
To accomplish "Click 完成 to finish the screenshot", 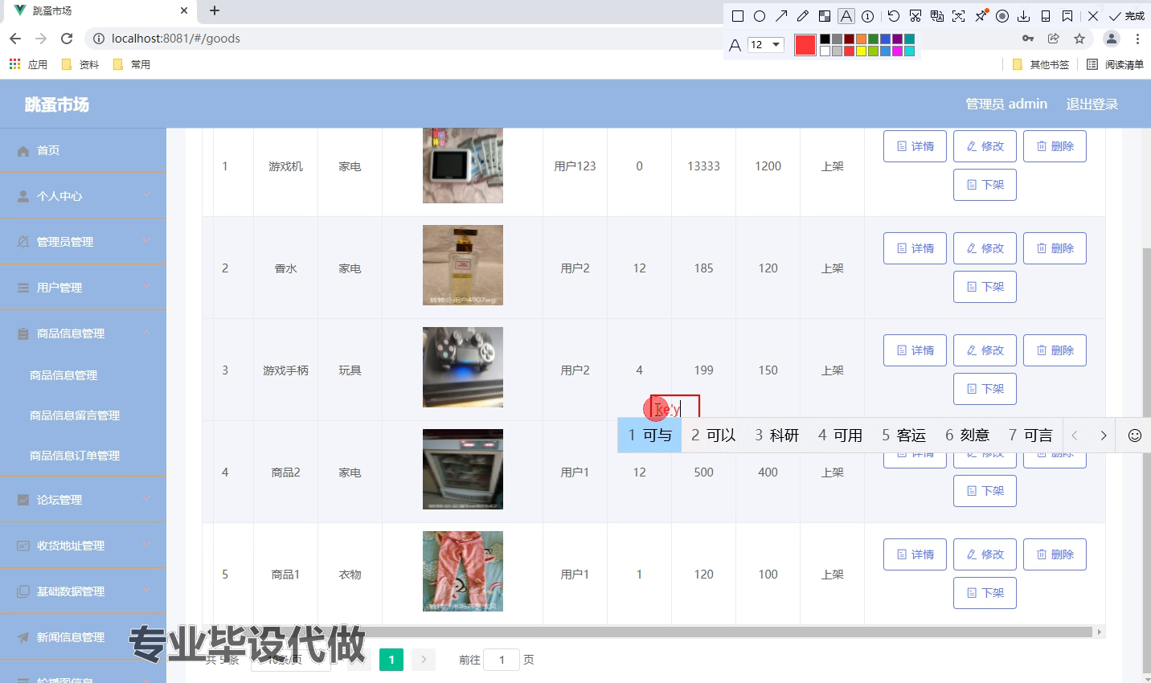I will coord(1127,16).
